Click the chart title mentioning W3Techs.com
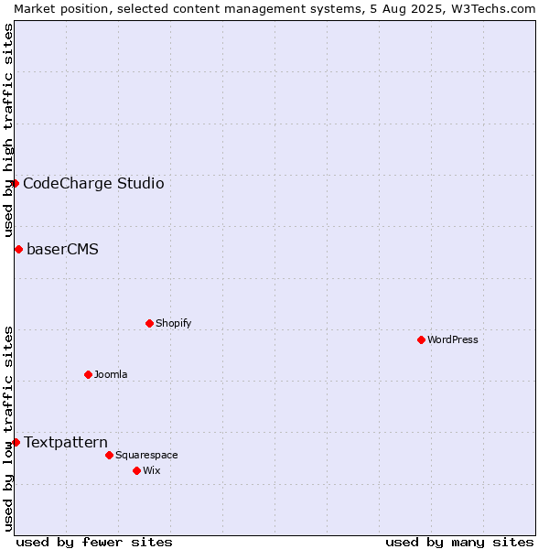 click(x=274, y=9)
